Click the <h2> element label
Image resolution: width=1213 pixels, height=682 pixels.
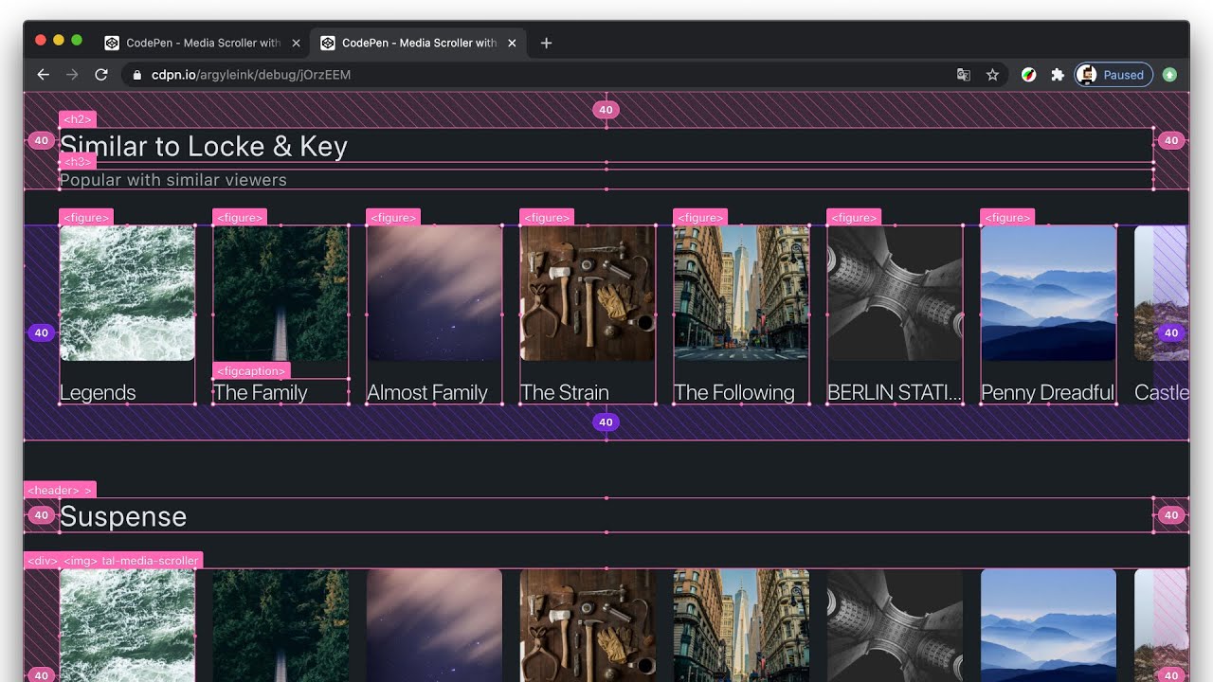pos(78,119)
